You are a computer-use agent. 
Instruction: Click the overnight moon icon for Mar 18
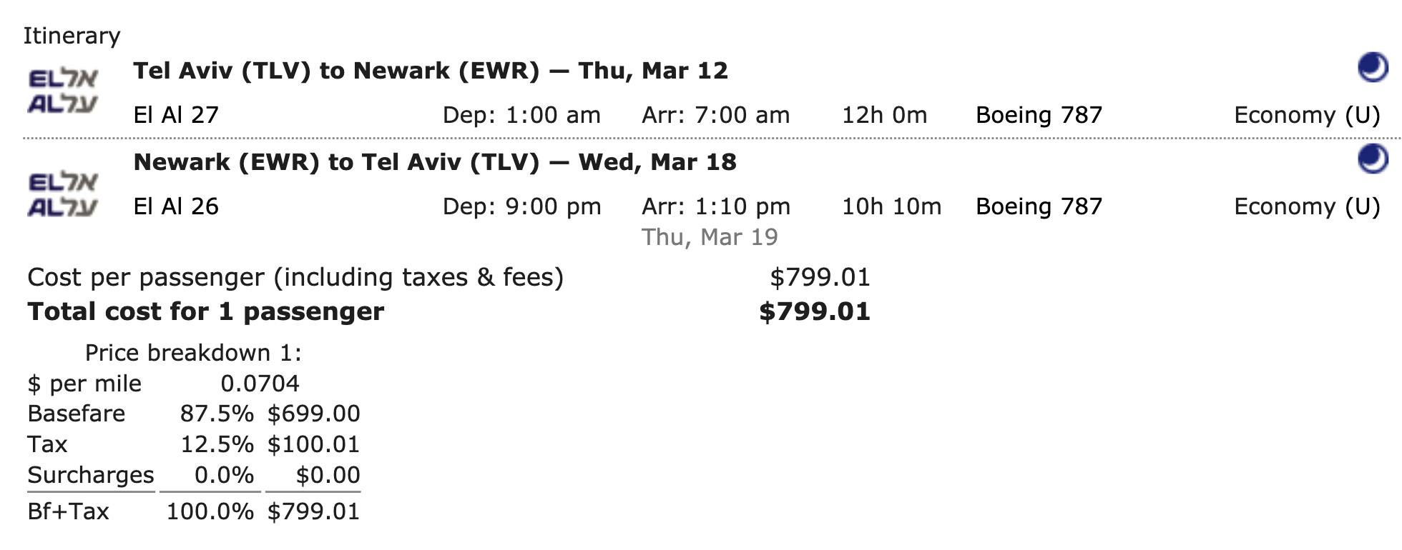click(1373, 159)
